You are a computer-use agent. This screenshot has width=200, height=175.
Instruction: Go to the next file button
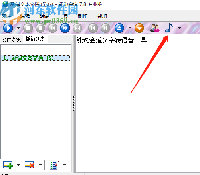coord(105,28)
